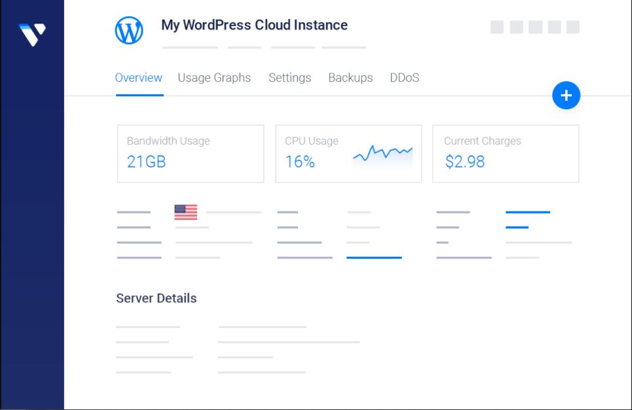Click the second gray icon top right
Image resolution: width=632 pixels, height=410 pixels.
[x=517, y=27]
